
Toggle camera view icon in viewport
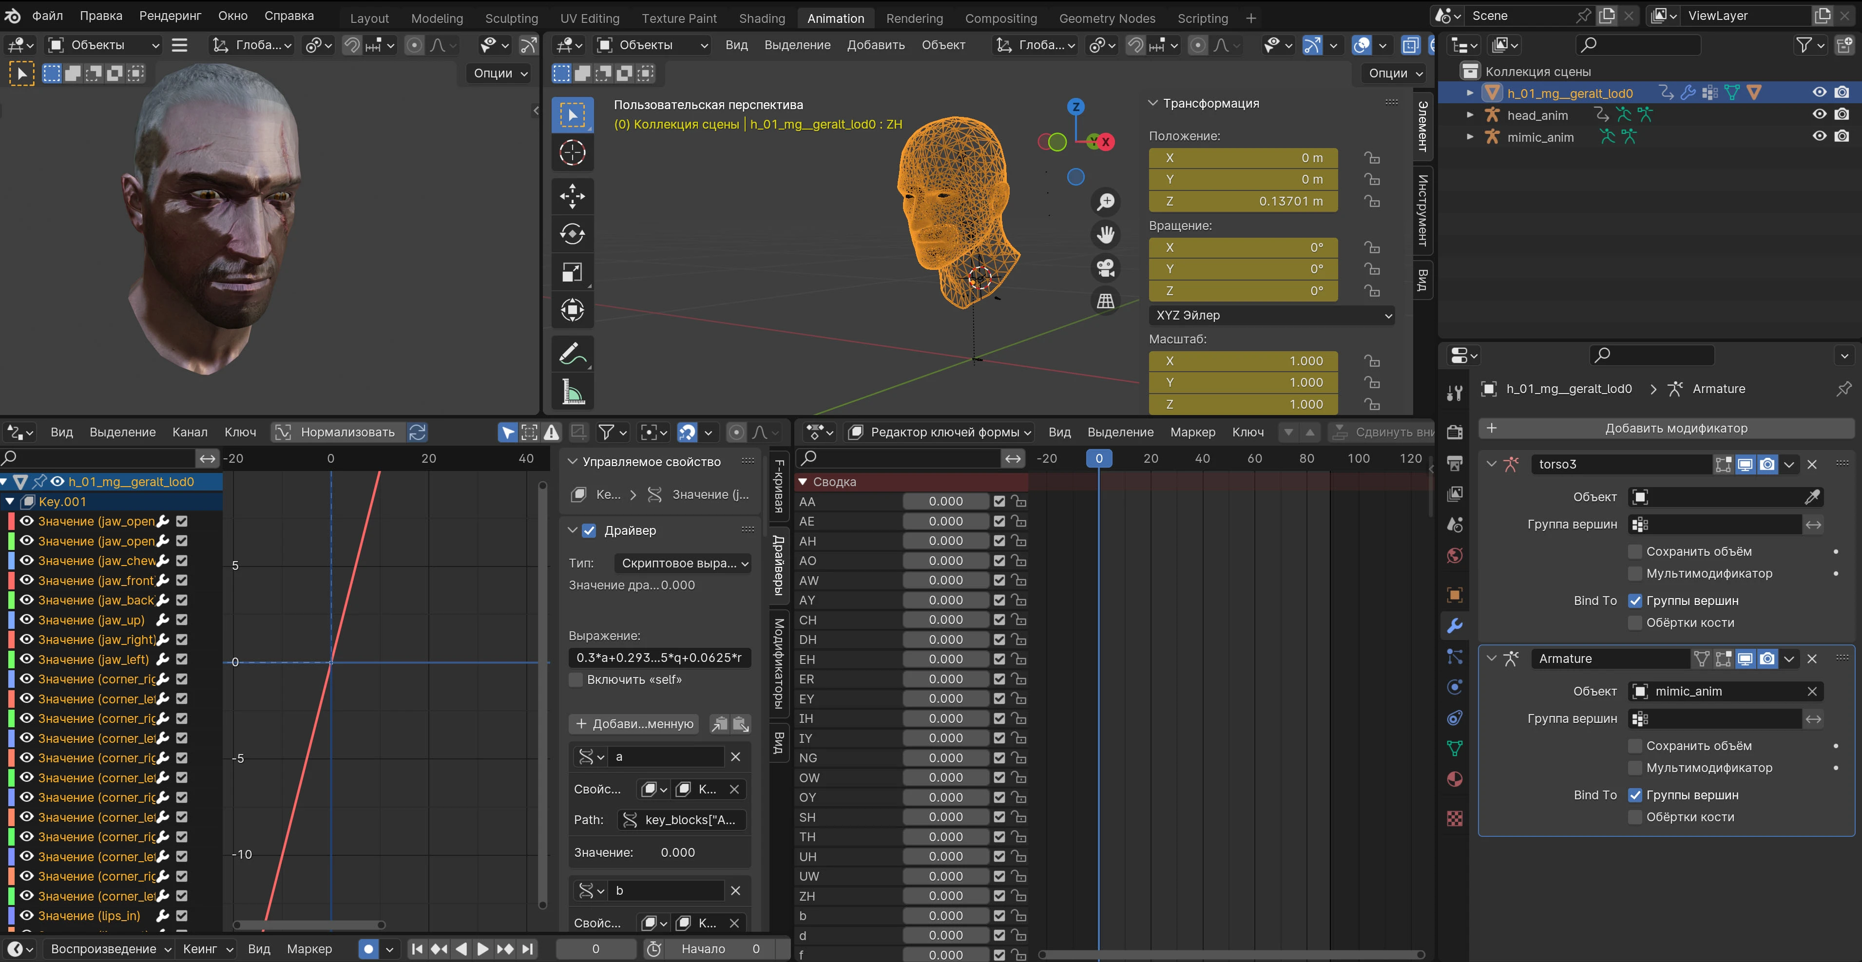[1105, 267]
